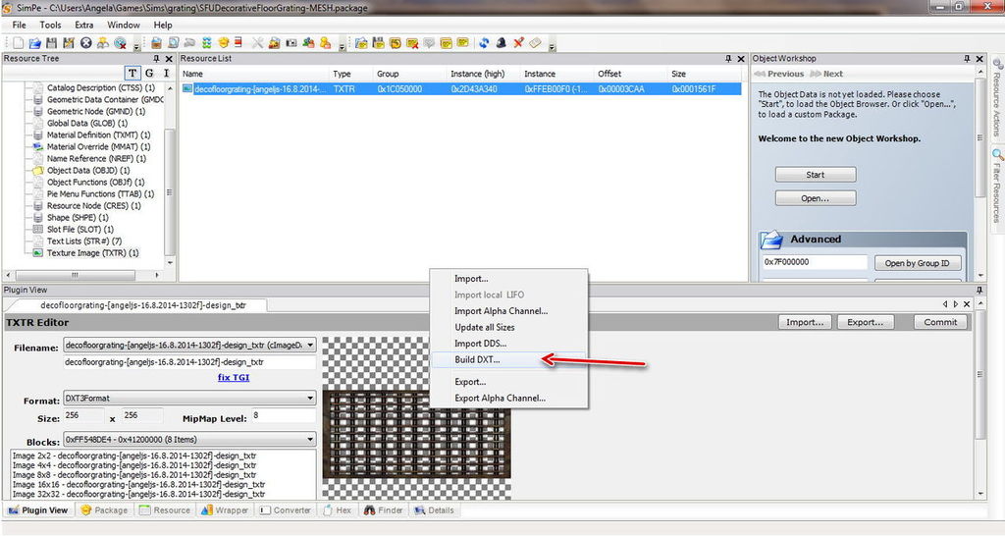Click Open... in Object Workshop
Image resolution: width=1005 pixels, height=536 pixels.
pos(816,198)
